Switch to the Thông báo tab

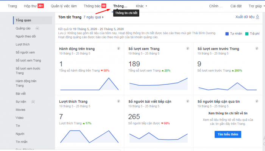click(x=92, y=6)
